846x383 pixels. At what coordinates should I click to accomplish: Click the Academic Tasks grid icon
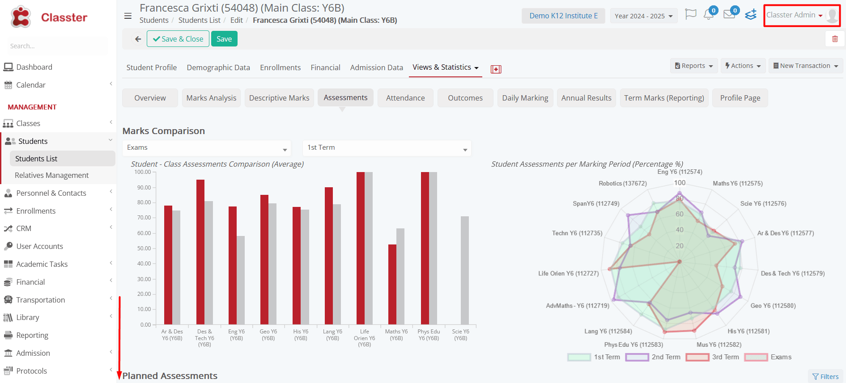point(8,264)
